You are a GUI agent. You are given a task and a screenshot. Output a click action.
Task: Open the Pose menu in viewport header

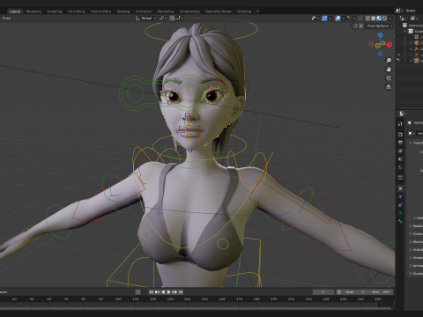(x=6, y=18)
